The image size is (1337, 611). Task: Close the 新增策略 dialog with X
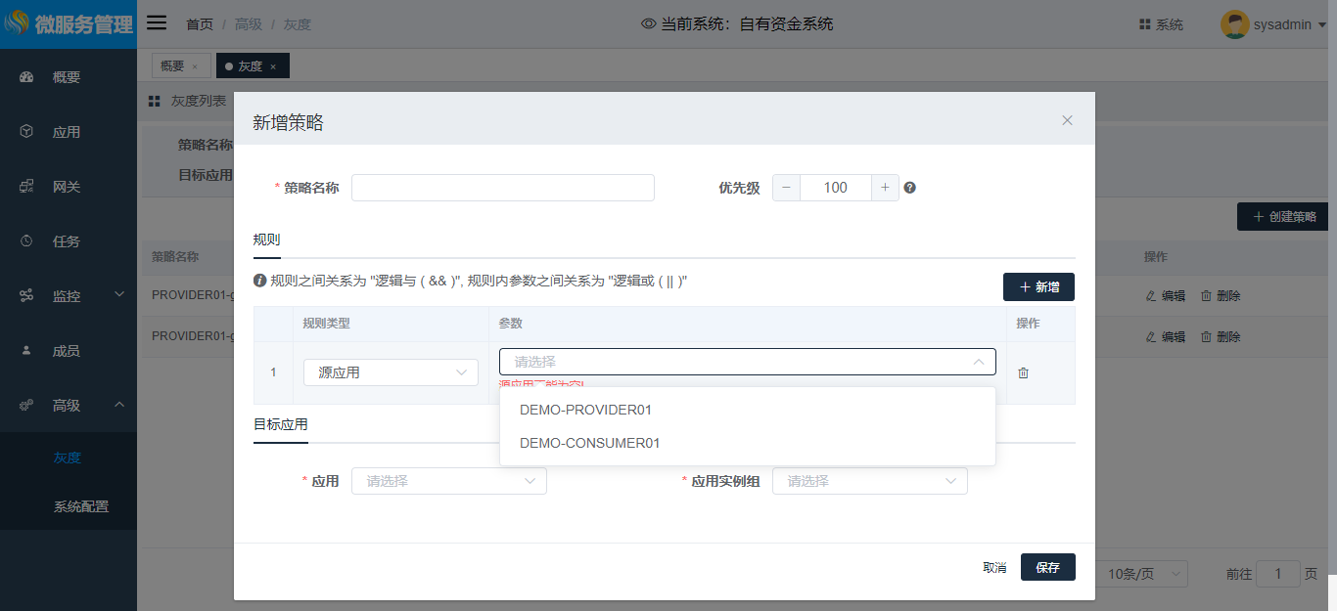(1067, 120)
